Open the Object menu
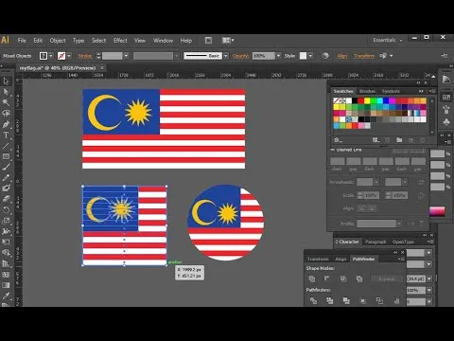454x341 pixels. tap(58, 41)
